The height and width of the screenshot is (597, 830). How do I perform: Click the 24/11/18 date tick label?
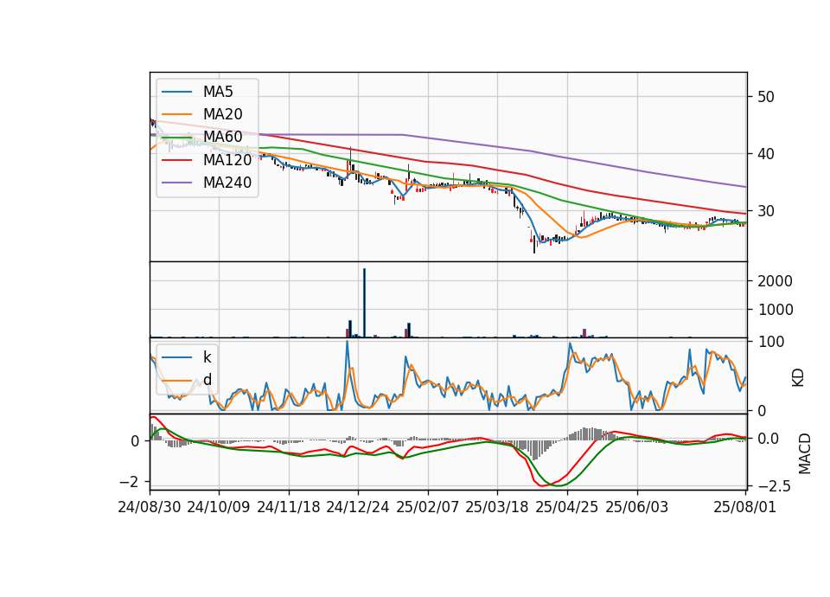click(289, 507)
